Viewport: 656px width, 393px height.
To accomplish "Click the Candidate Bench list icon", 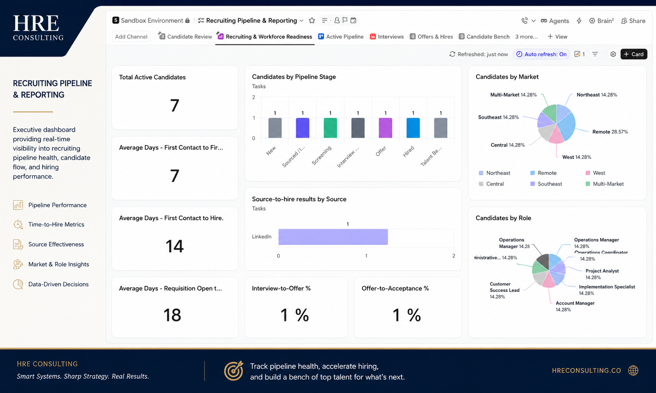I will click(462, 36).
